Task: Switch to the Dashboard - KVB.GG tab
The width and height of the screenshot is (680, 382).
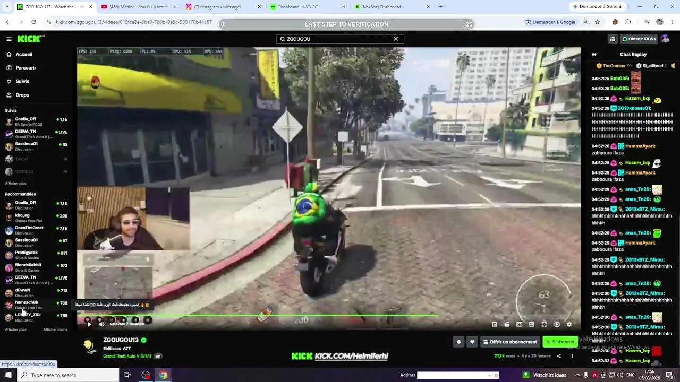Action: coord(307,7)
